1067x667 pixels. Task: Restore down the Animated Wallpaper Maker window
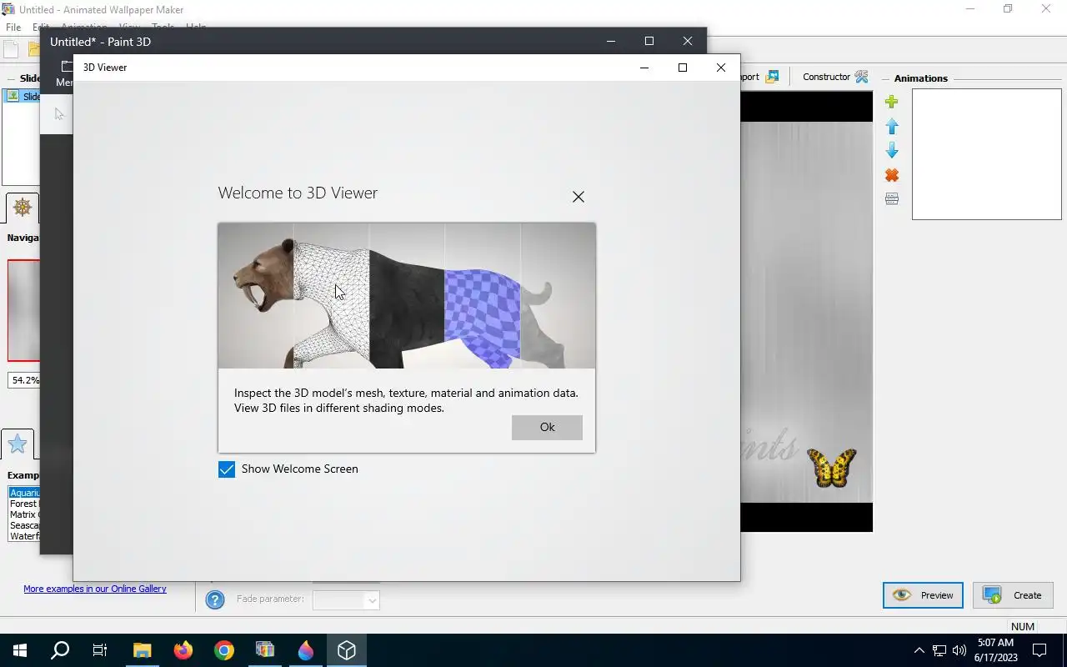click(1008, 9)
